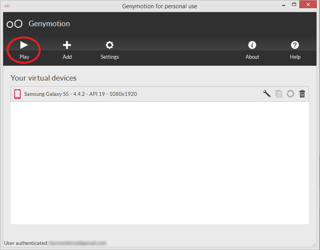Click the Genymotion title text in header

[x=49, y=23]
